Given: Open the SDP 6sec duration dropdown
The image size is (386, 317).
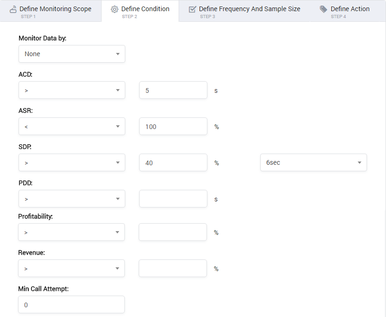Looking at the screenshot, I should coord(313,162).
